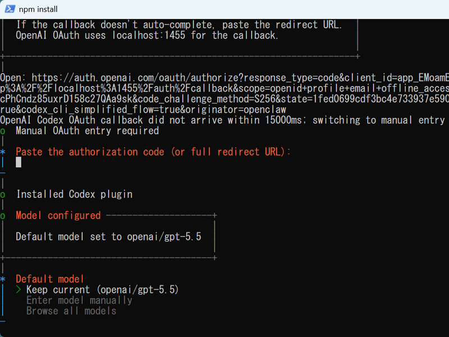Image resolution: width=449 pixels, height=337 pixels.
Task: Click blue asterisk beside Default model
Action: (x=3, y=279)
